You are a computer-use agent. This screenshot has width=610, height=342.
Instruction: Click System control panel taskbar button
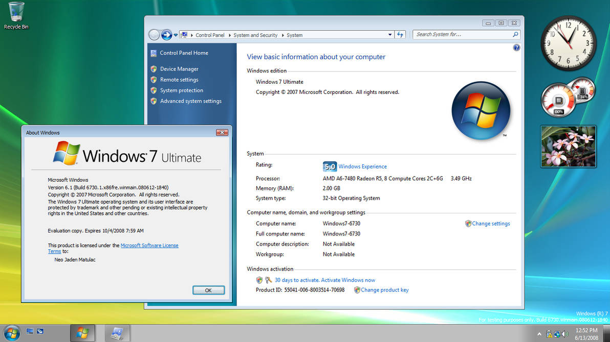(x=117, y=333)
